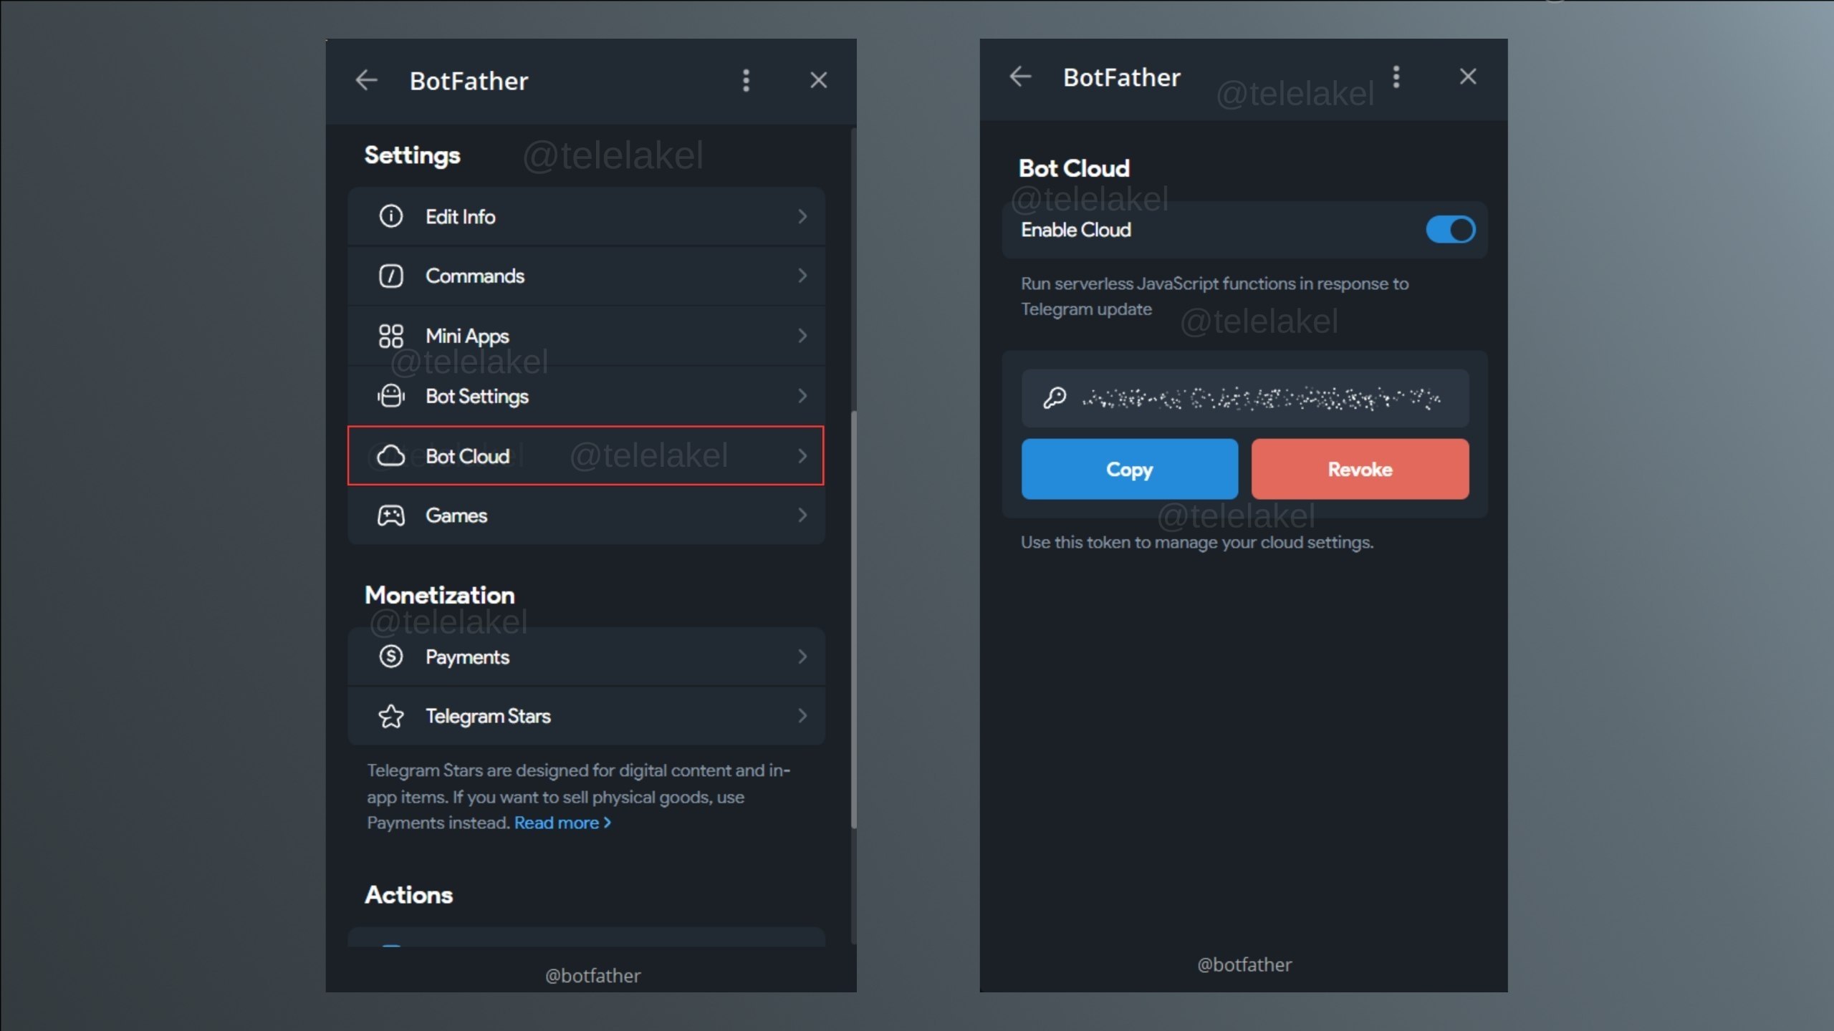
Task: Click the Telegram Stars star icon
Action: coord(390,716)
